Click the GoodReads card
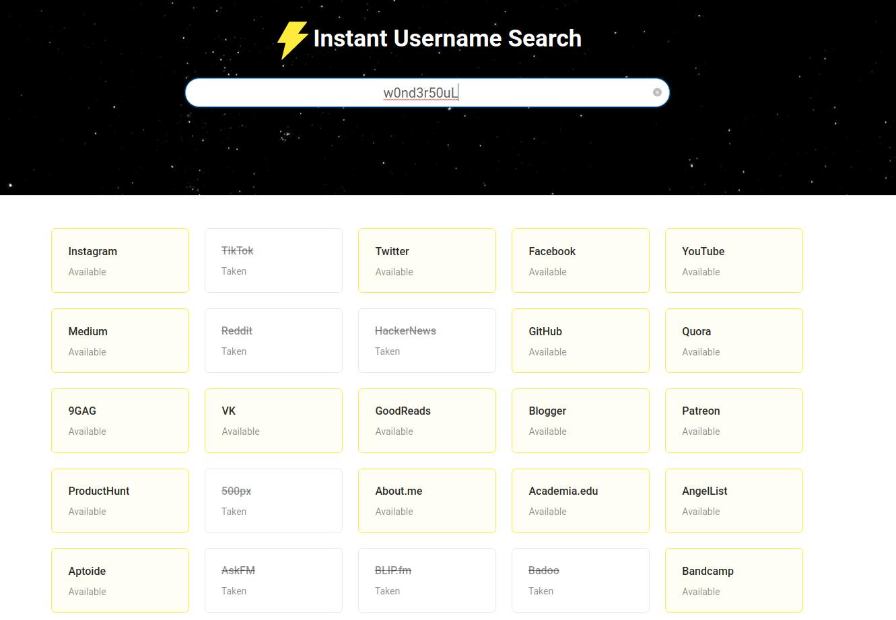Screen dimensions: 896x620 427,421
